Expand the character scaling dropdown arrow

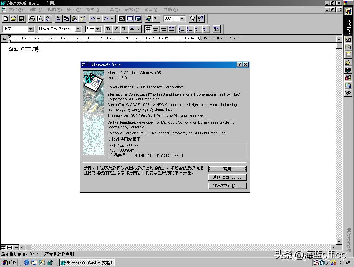click(x=138, y=29)
